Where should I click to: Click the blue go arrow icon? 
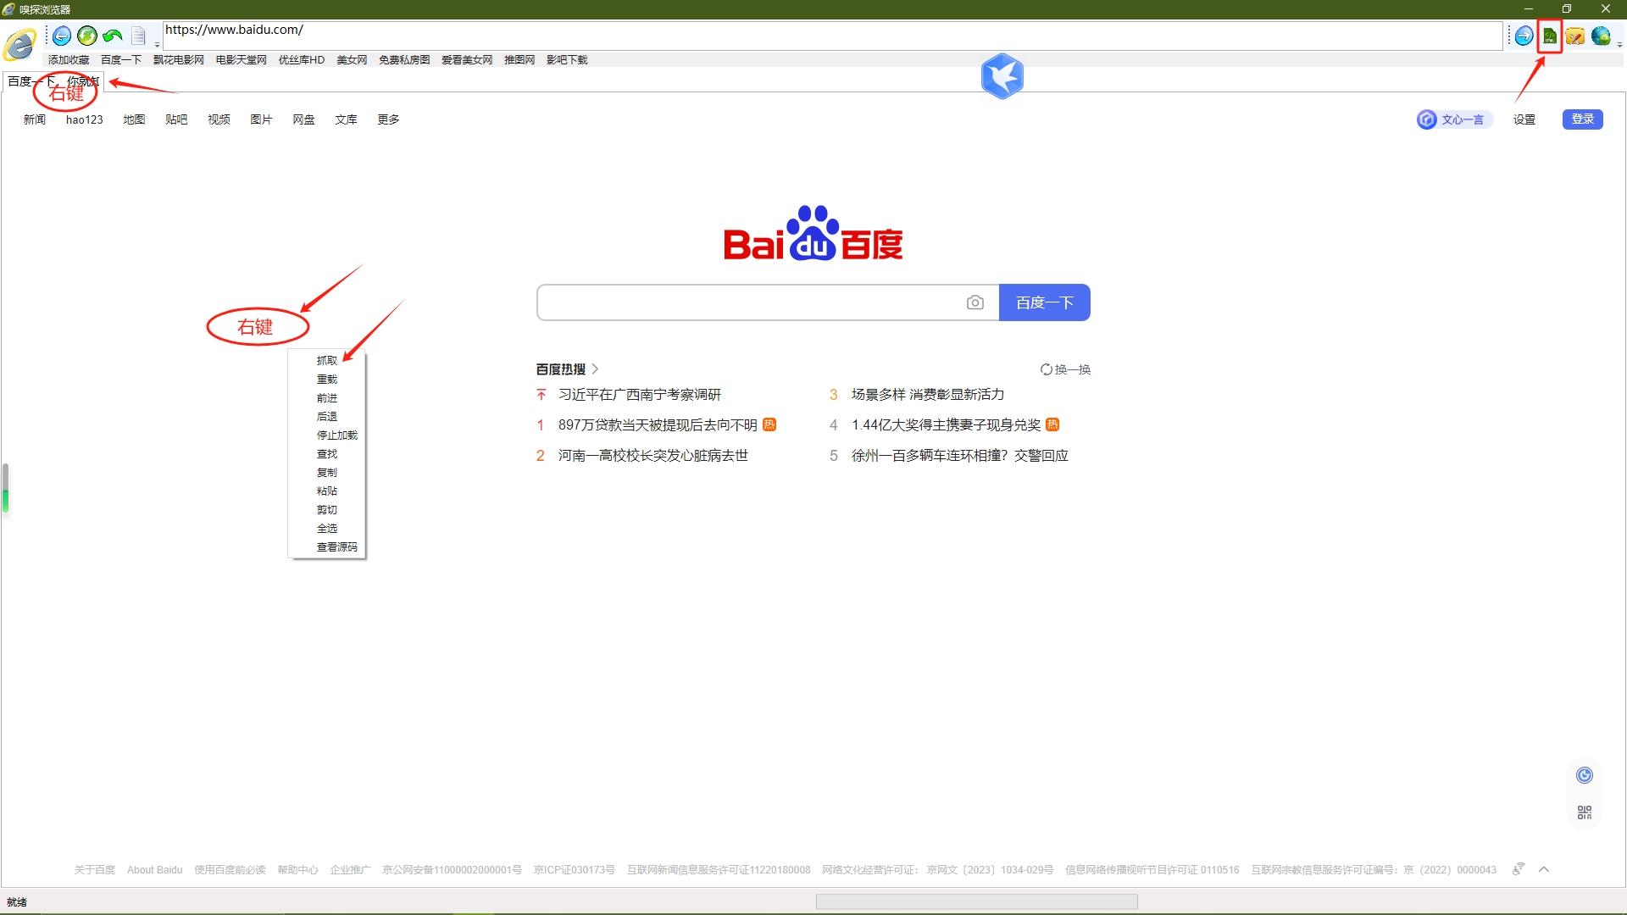click(x=1524, y=36)
